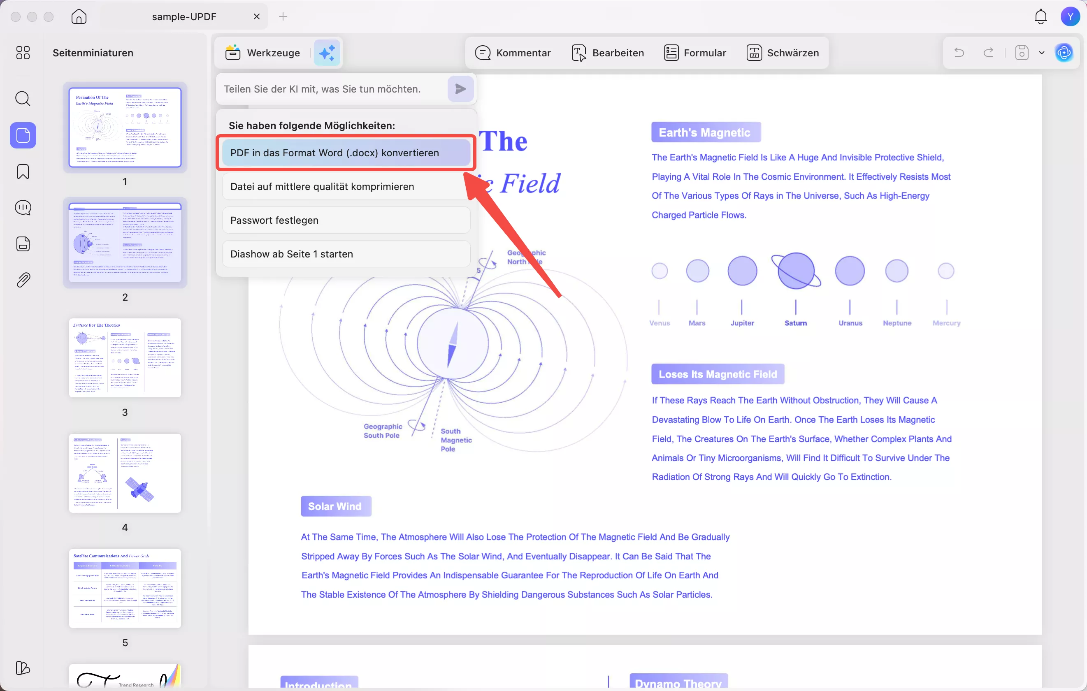1087x691 pixels.
Task: Click the redo arrow
Action: (989, 53)
